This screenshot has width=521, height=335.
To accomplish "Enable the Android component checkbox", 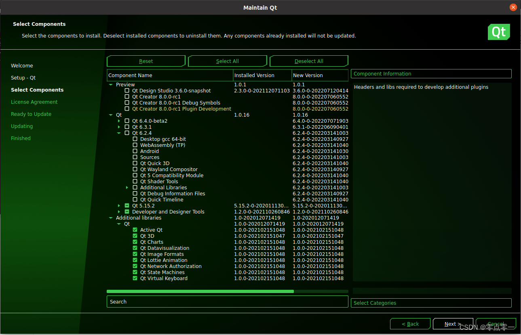I will (135, 151).
